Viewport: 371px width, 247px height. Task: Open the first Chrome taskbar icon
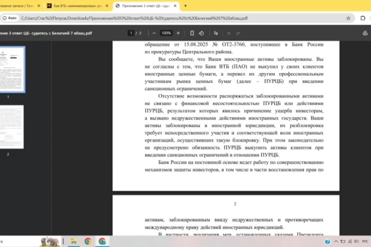88,242
